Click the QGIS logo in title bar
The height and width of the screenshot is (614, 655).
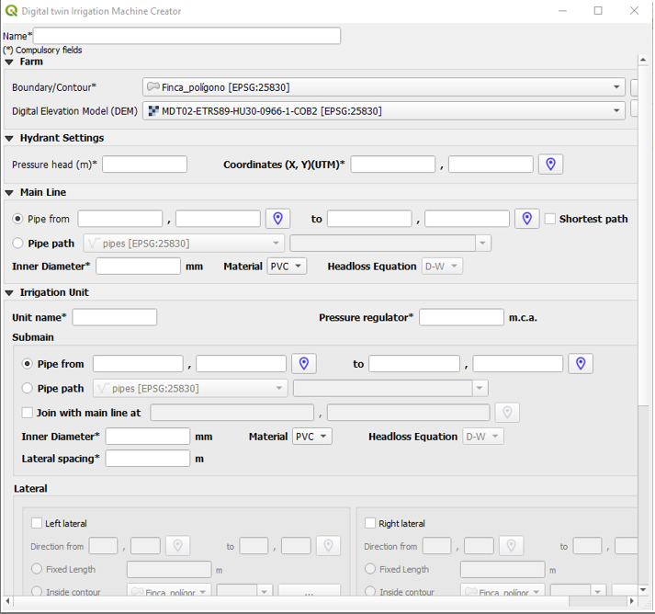click(10, 11)
